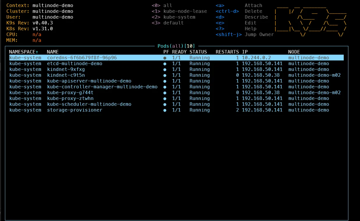360x221 pixels.
Task: Select the kube-apiserver-multinode-demo pod row
Action: click(89, 81)
